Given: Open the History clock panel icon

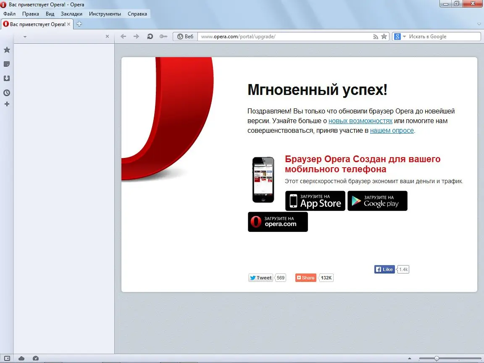Looking at the screenshot, I should tap(7, 92).
